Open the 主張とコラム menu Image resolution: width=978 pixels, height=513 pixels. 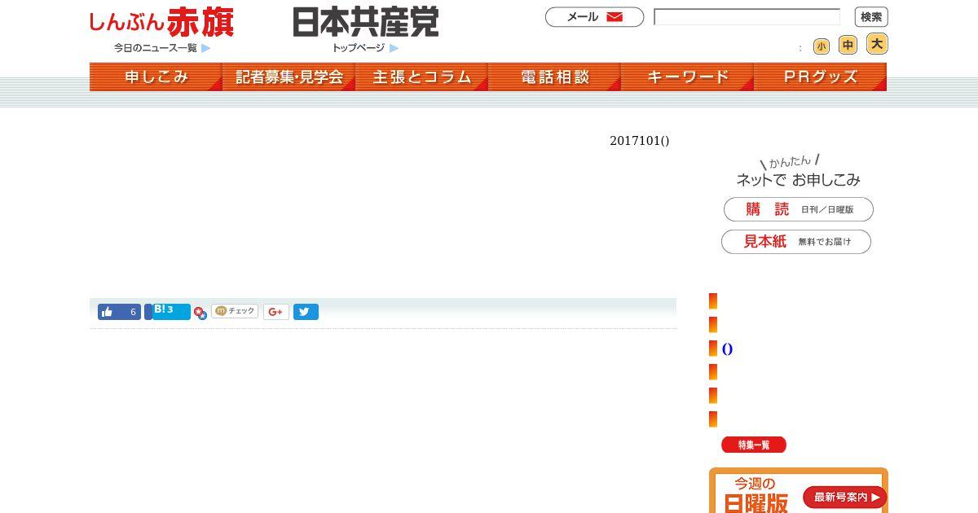tap(421, 77)
